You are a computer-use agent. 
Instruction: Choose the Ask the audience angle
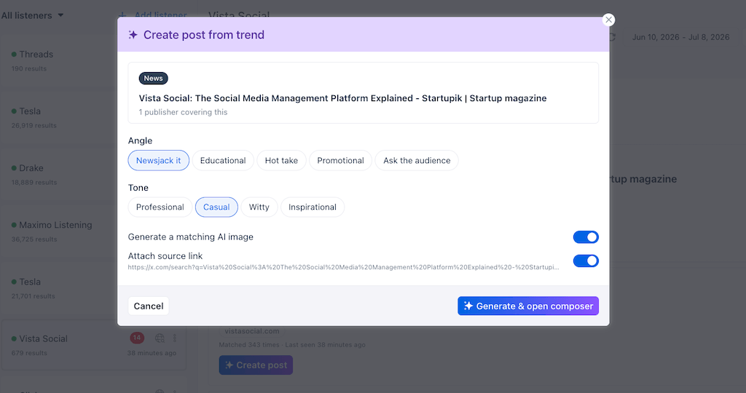click(x=417, y=161)
